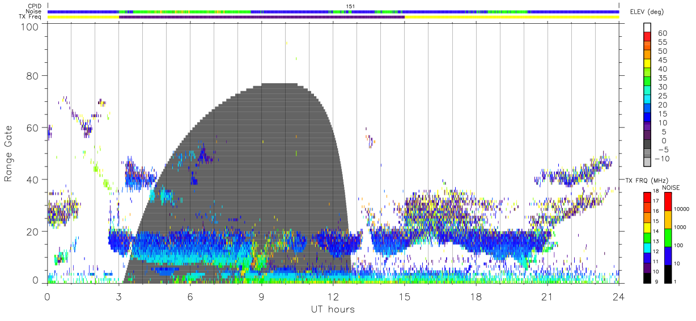Click the 1000 label on NOISE colorbar
Viewport: 696px width, 321px height.
click(x=680, y=228)
